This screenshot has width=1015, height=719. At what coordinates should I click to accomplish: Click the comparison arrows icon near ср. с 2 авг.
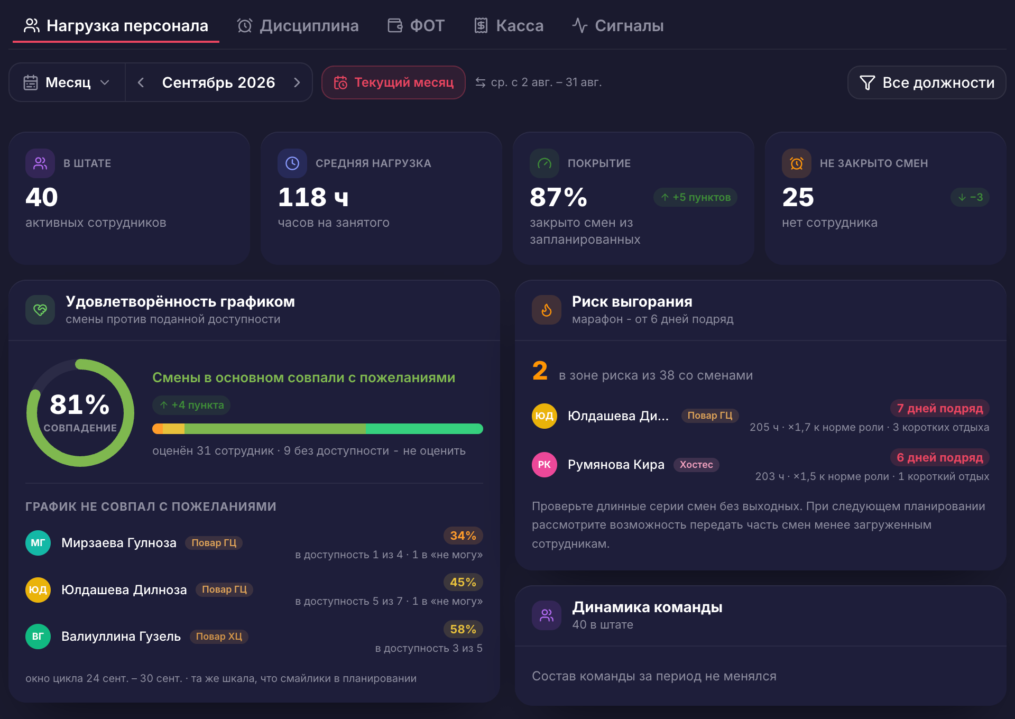(x=480, y=82)
